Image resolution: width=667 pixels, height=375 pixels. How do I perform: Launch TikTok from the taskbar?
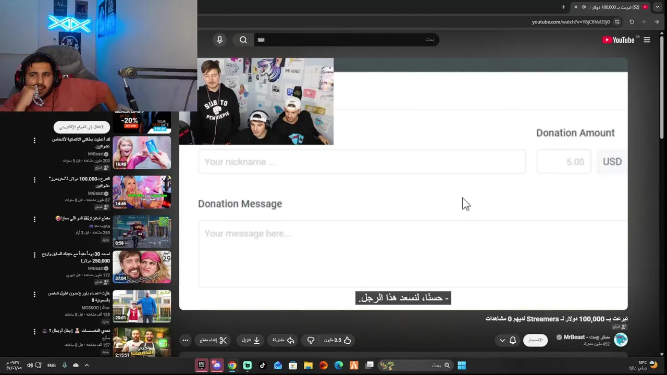pos(263,366)
